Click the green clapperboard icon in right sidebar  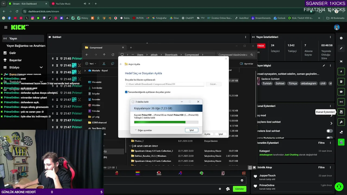click(341, 142)
